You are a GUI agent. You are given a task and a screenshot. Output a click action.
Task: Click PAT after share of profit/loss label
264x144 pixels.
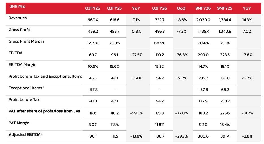[x=44, y=111]
